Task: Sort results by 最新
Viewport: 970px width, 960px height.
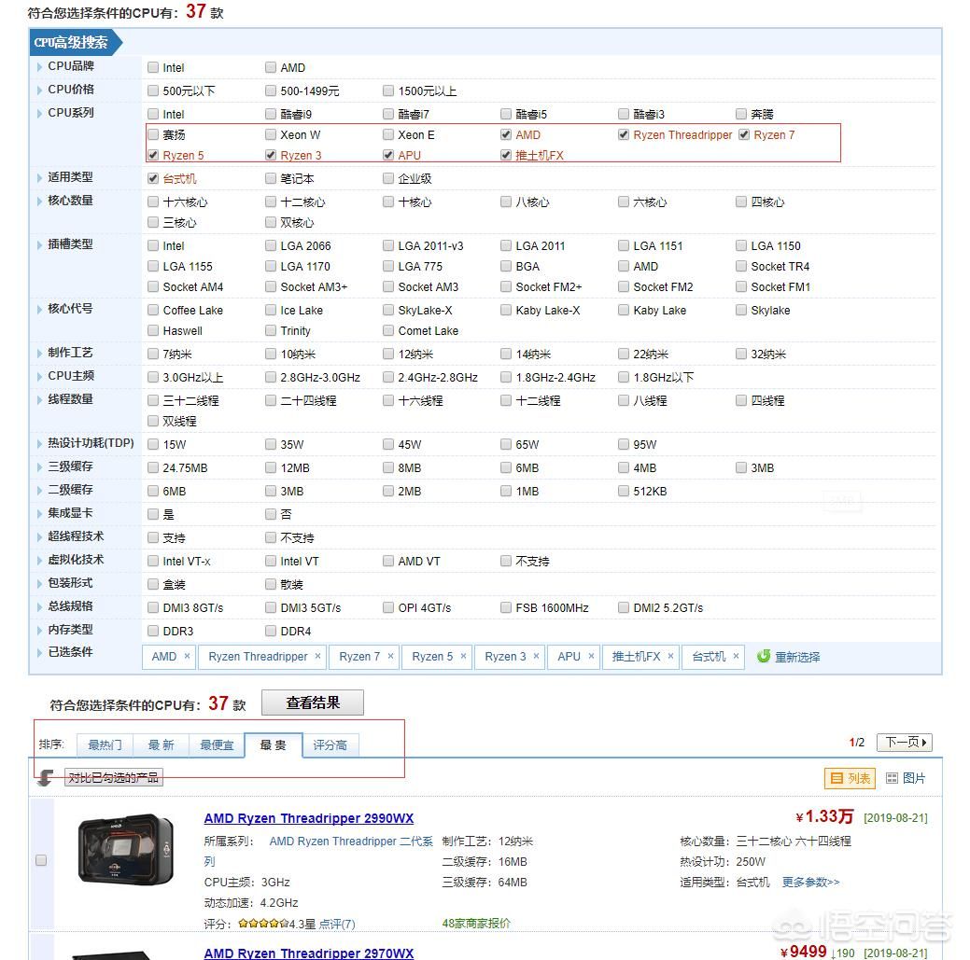Action: 161,744
